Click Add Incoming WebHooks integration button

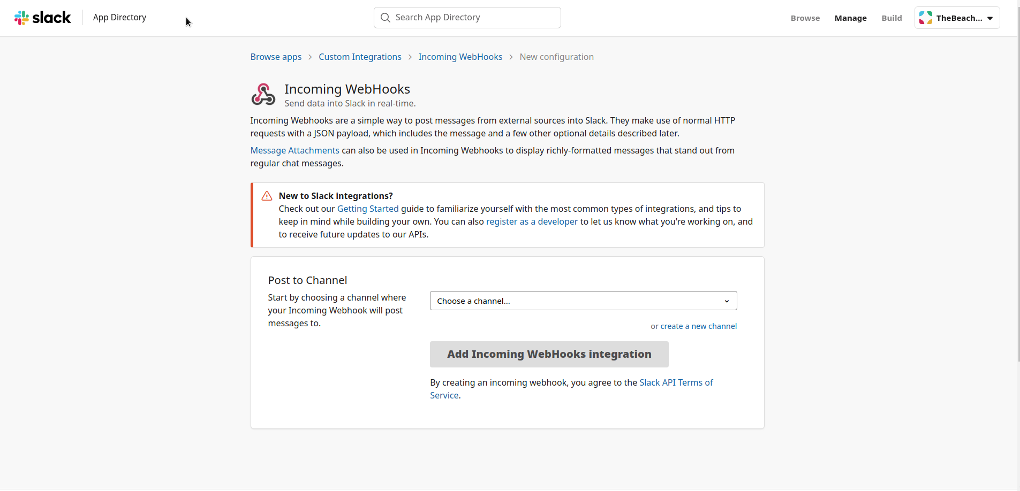point(549,354)
